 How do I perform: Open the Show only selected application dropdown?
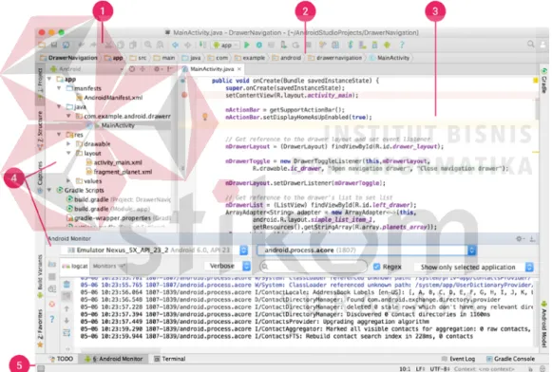pyautogui.click(x=474, y=268)
